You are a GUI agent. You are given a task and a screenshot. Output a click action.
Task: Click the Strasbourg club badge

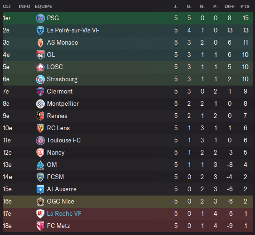(x=40, y=79)
